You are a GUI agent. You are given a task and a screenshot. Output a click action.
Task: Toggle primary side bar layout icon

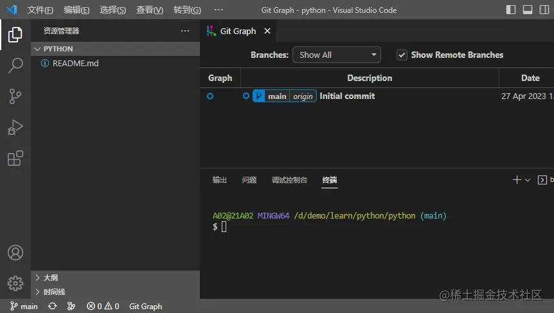(x=511, y=10)
